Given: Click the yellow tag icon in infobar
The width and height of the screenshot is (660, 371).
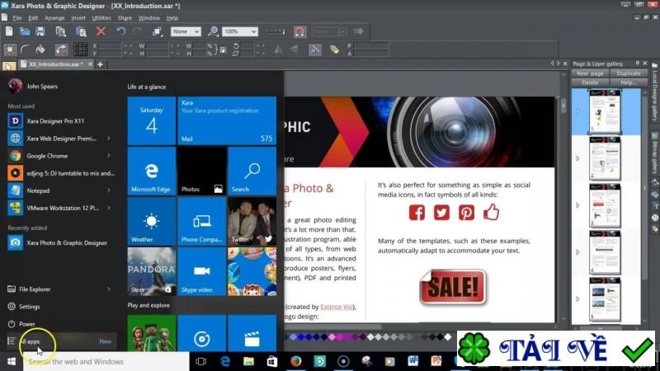Looking at the screenshot, I should pos(335,49).
